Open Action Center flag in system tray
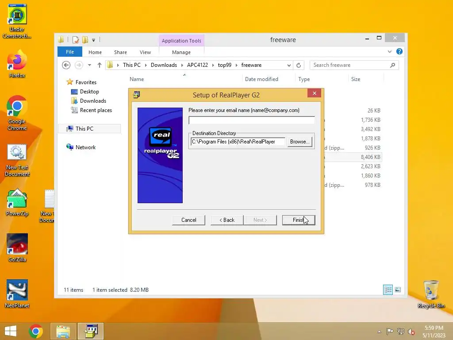This screenshot has height=340, width=453. [390, 331]
